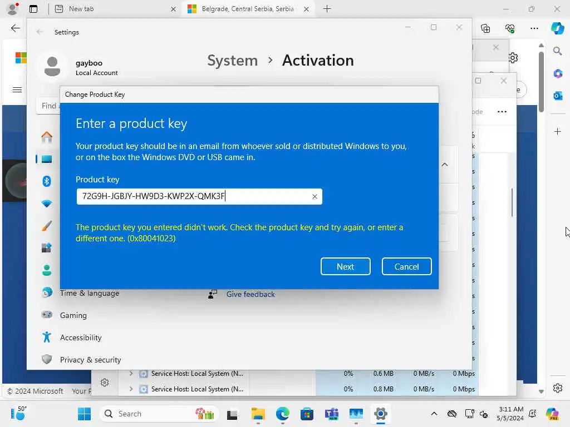
Task: Click inside the Product key text box
Action: [199, 196]
